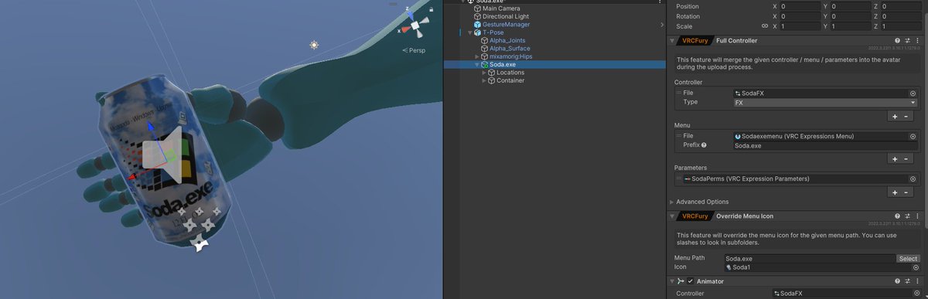Expand the mixamorig:Hips node
Screen dimensions: 928x299
[476, 56]
